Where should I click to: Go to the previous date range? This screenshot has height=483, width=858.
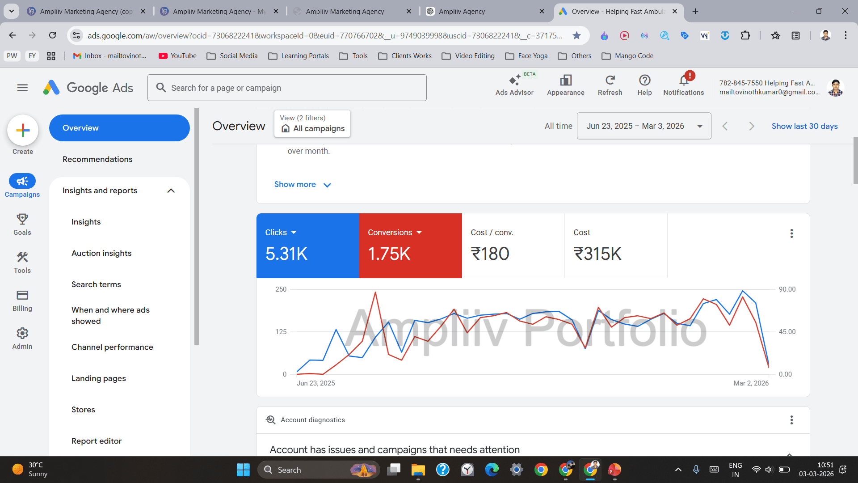pyautogui.click(x=725, y=126)
